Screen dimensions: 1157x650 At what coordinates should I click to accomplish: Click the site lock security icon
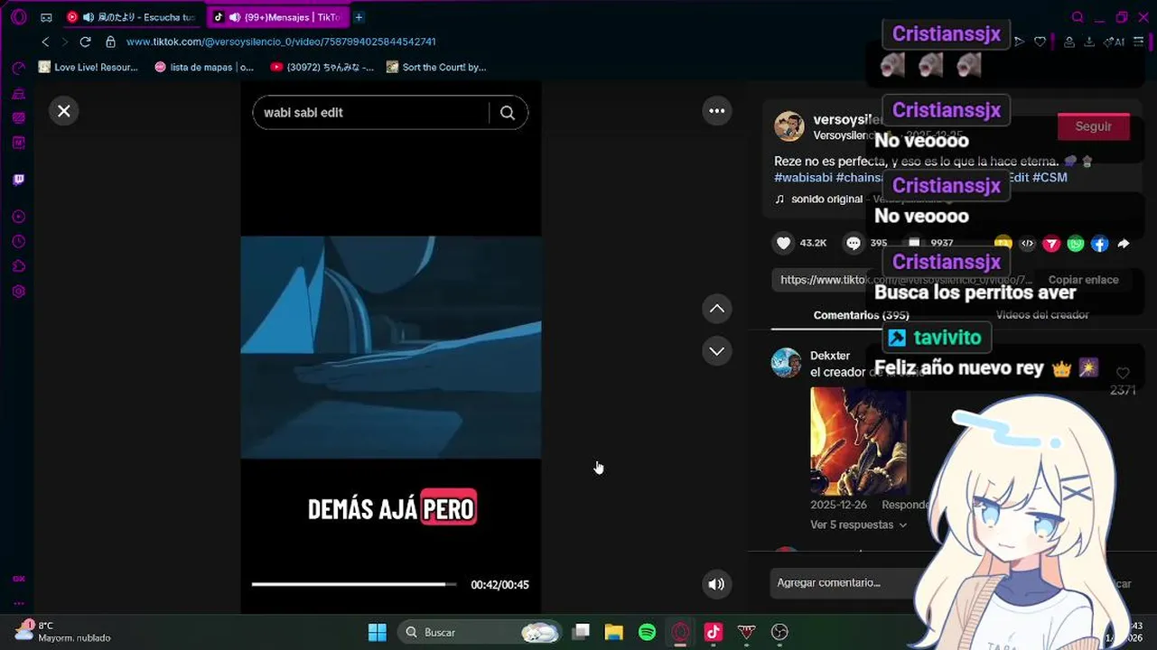pos(110,42)
